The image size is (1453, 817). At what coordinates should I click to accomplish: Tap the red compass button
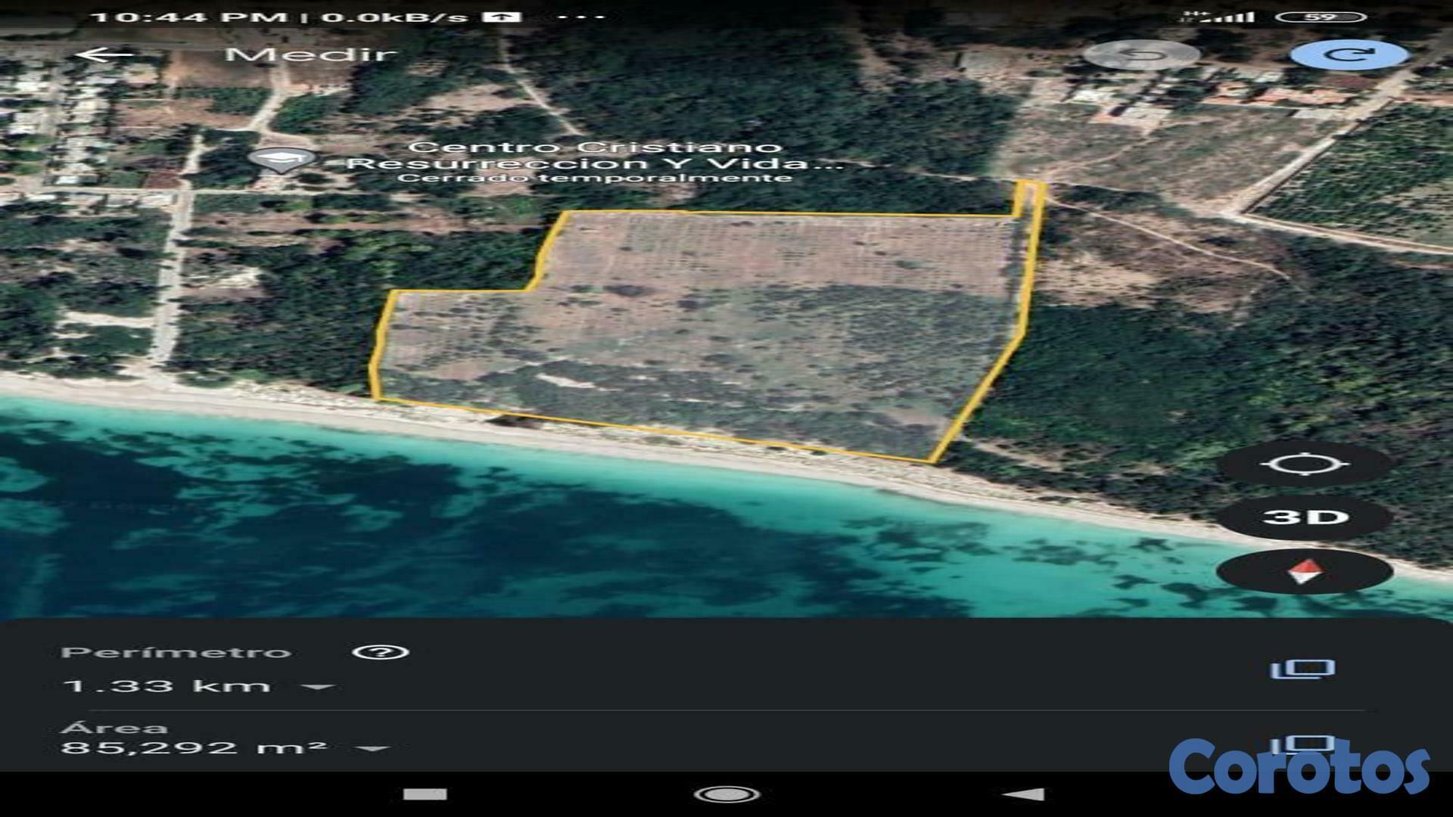(1305, 572)
